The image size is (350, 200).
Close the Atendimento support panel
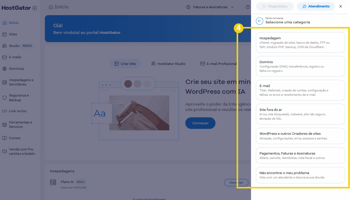[x=341, y=6]
